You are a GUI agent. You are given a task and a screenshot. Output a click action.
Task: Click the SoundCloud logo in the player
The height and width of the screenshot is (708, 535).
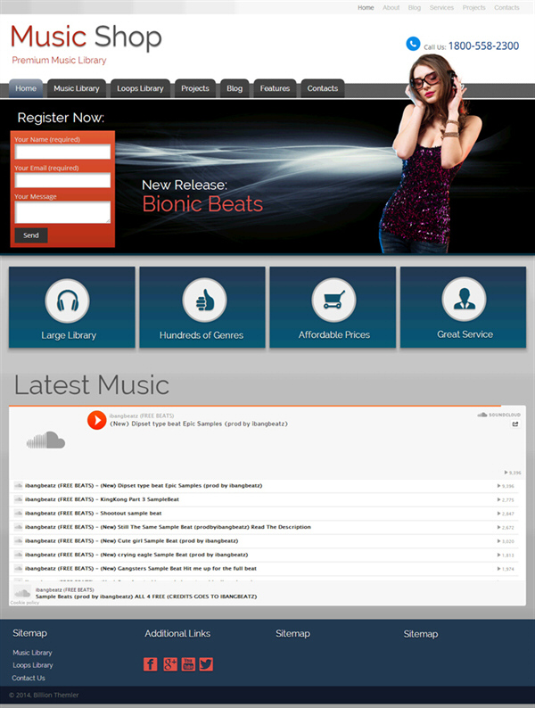[x=498, y=415]
